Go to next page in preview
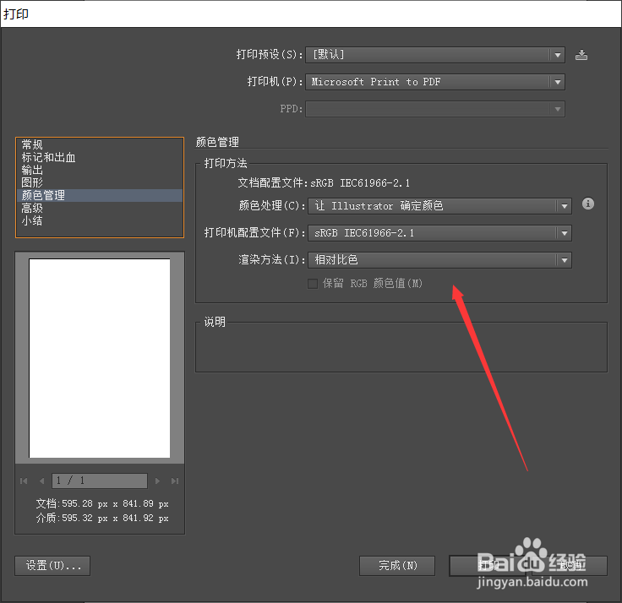Screen dimensions: 622x603 (x=157, y=481)
